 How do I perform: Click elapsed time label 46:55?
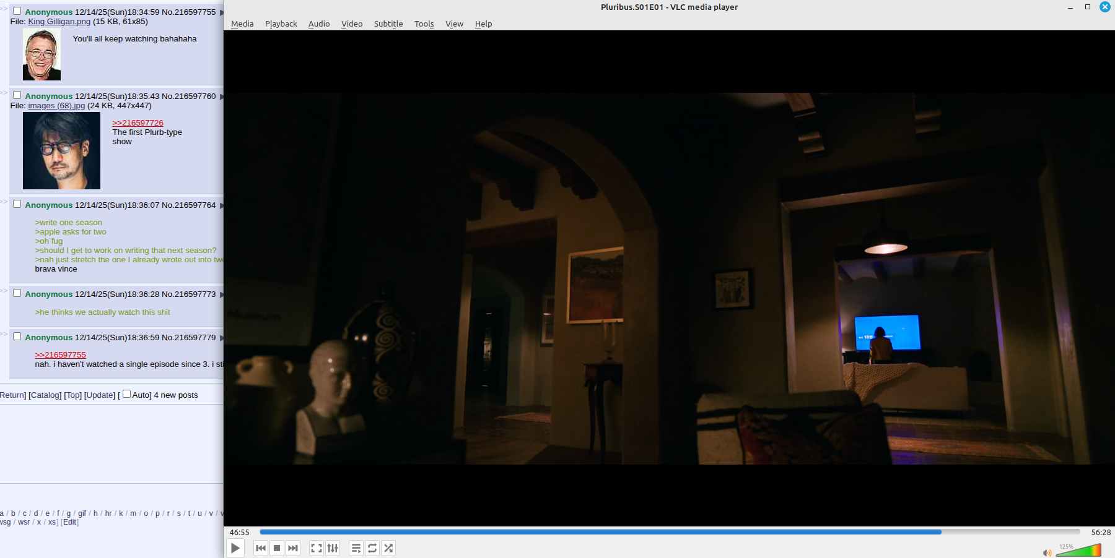point(240,533)
